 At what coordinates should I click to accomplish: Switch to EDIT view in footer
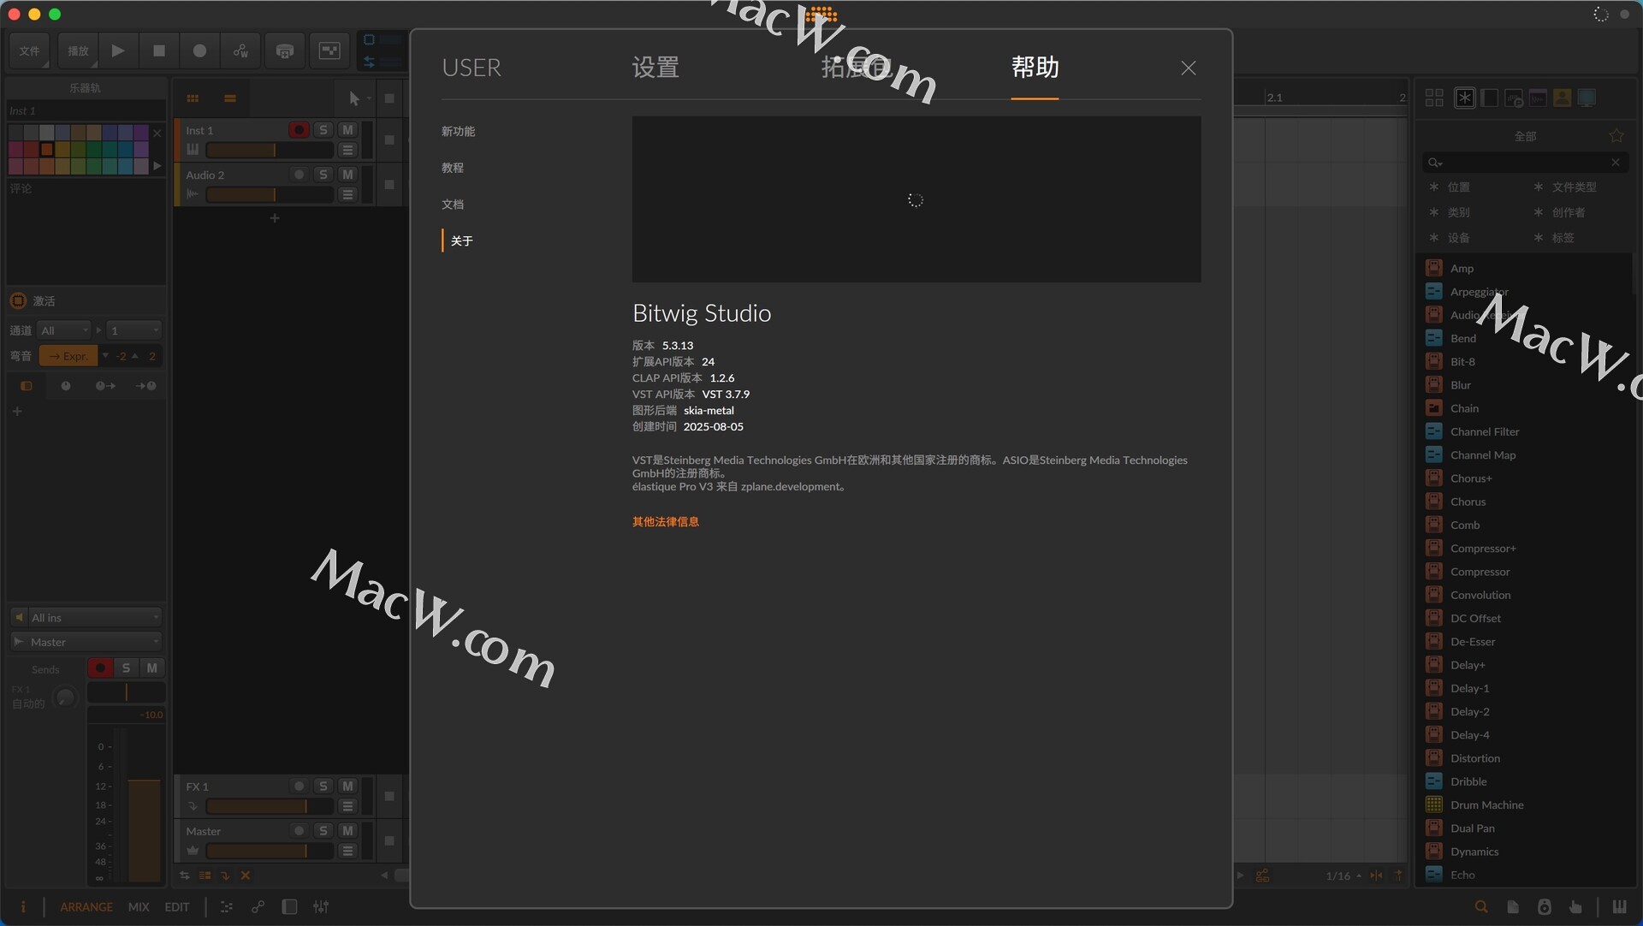pyautogui.click(x=177, y=906)
